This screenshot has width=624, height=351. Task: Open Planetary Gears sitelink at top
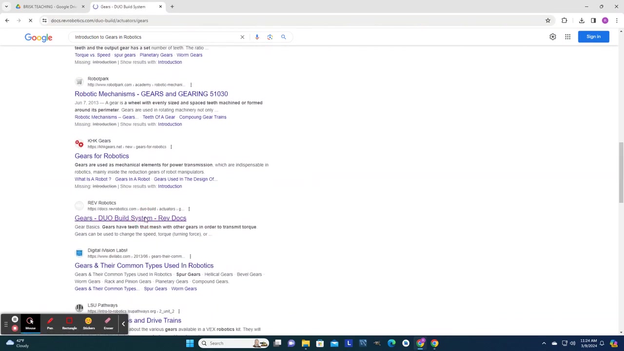tap(156, 55)
